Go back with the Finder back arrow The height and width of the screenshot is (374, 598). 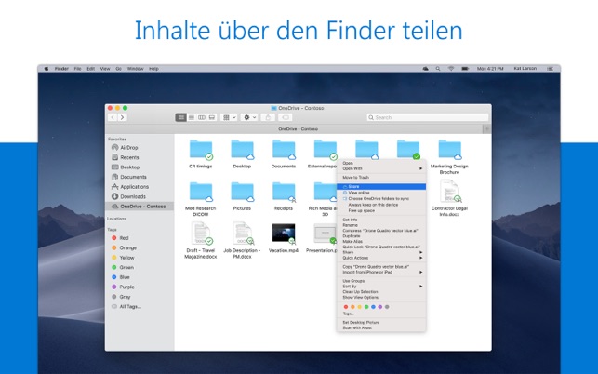(113, 117)
